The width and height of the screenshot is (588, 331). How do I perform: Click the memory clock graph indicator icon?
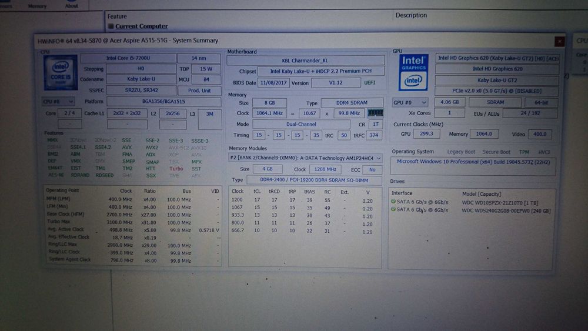[375, 113]
